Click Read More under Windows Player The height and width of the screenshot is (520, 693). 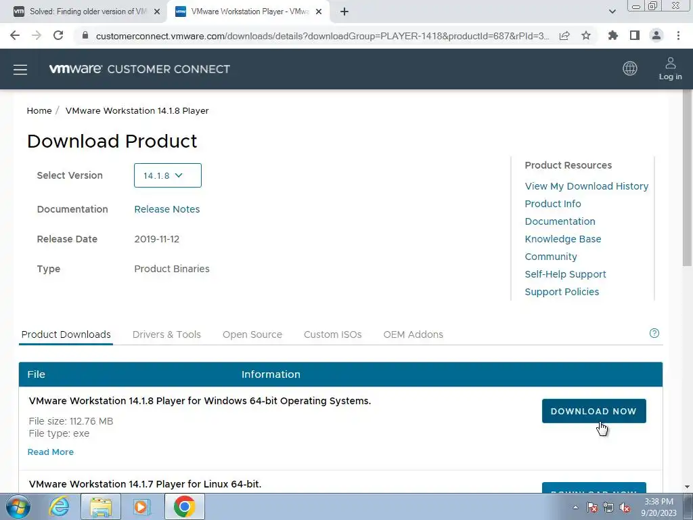point(50,452)
